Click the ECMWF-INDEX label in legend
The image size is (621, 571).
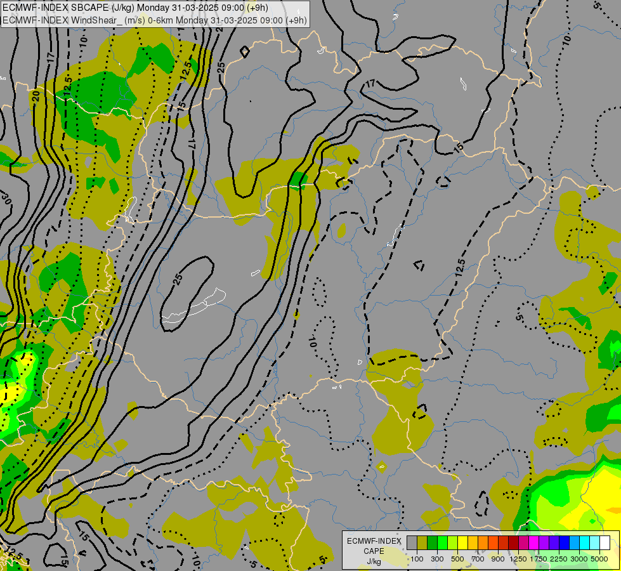[374, 541]
